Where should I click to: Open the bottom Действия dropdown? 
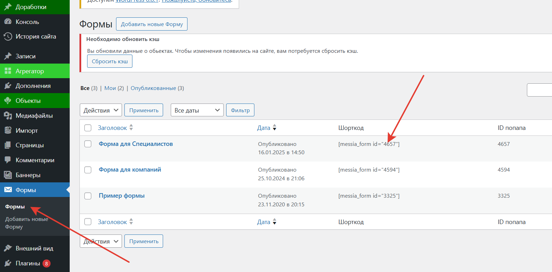[x=101, y=241]
